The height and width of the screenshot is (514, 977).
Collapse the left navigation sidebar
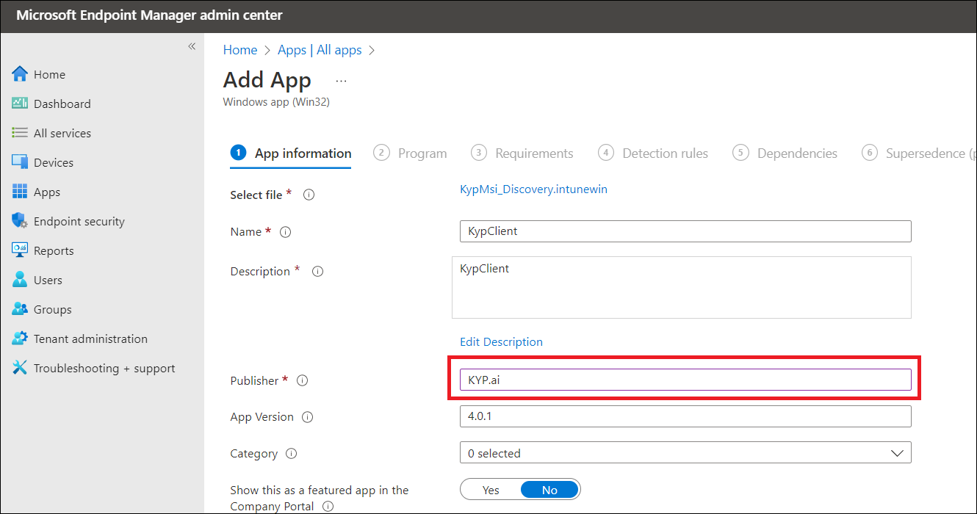[x=191, y=46]
